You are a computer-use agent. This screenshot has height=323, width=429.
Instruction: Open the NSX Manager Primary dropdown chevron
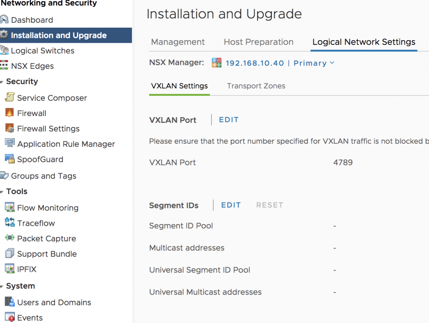(332, 63)
